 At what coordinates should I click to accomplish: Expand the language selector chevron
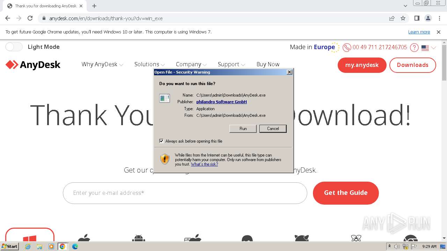pyautogui.click(x=433, y=48)
